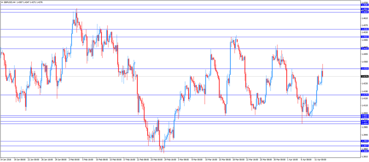Click the 14 Jan 2016 date label
Screen dimensions: 369x162
pos(6,159)
